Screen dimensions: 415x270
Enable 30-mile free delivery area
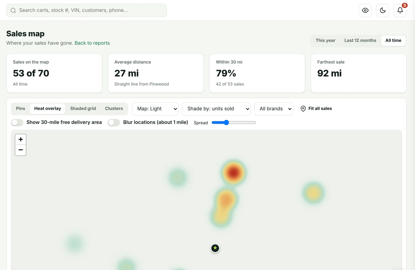[17, 123]
